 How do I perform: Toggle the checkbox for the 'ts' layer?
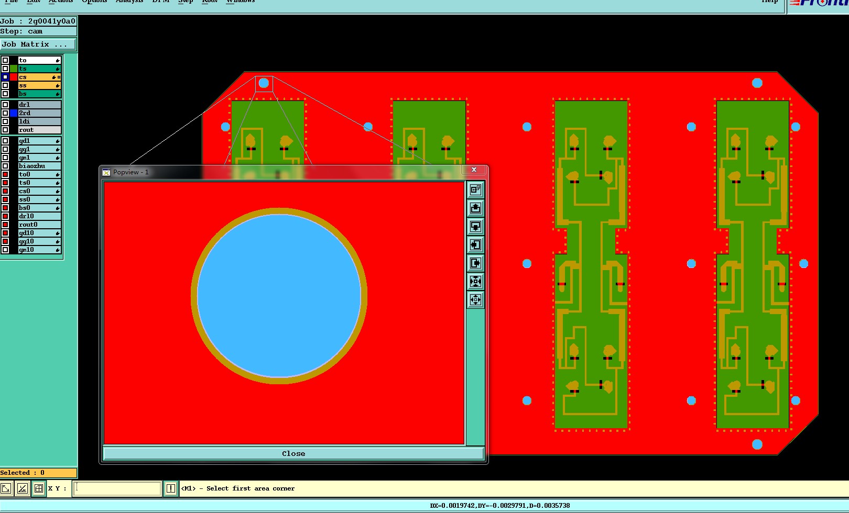click(5, 69)
